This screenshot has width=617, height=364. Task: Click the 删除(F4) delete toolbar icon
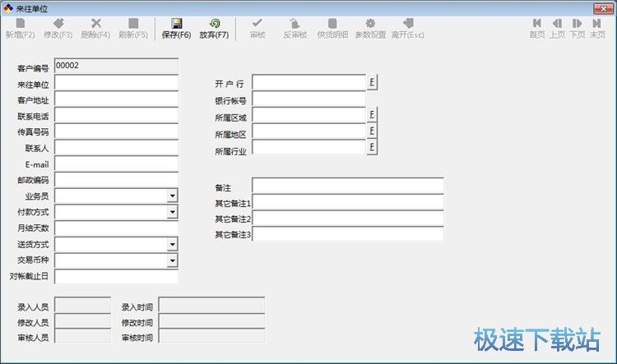pyautogui.click(x=95, y=23)
